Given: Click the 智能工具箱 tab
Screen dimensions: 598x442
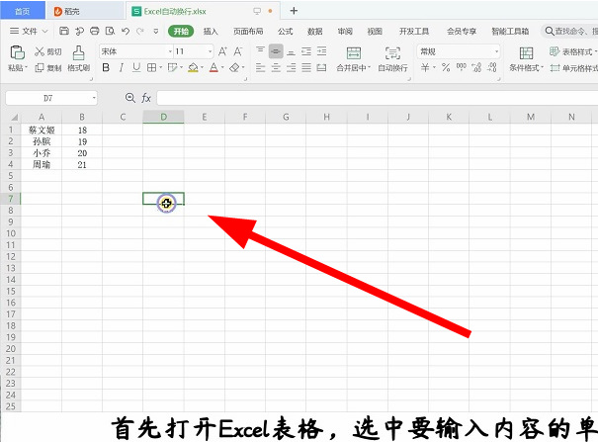Looking at the screenshot, I should point(510,32).
